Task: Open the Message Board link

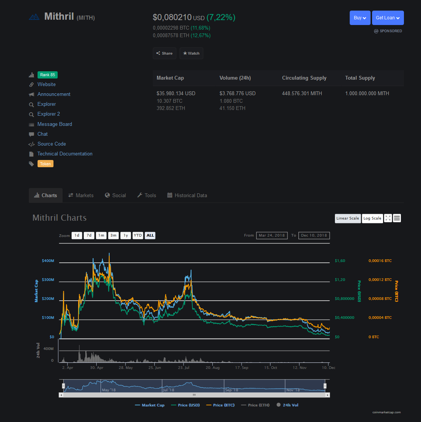Action: [55, 124]
